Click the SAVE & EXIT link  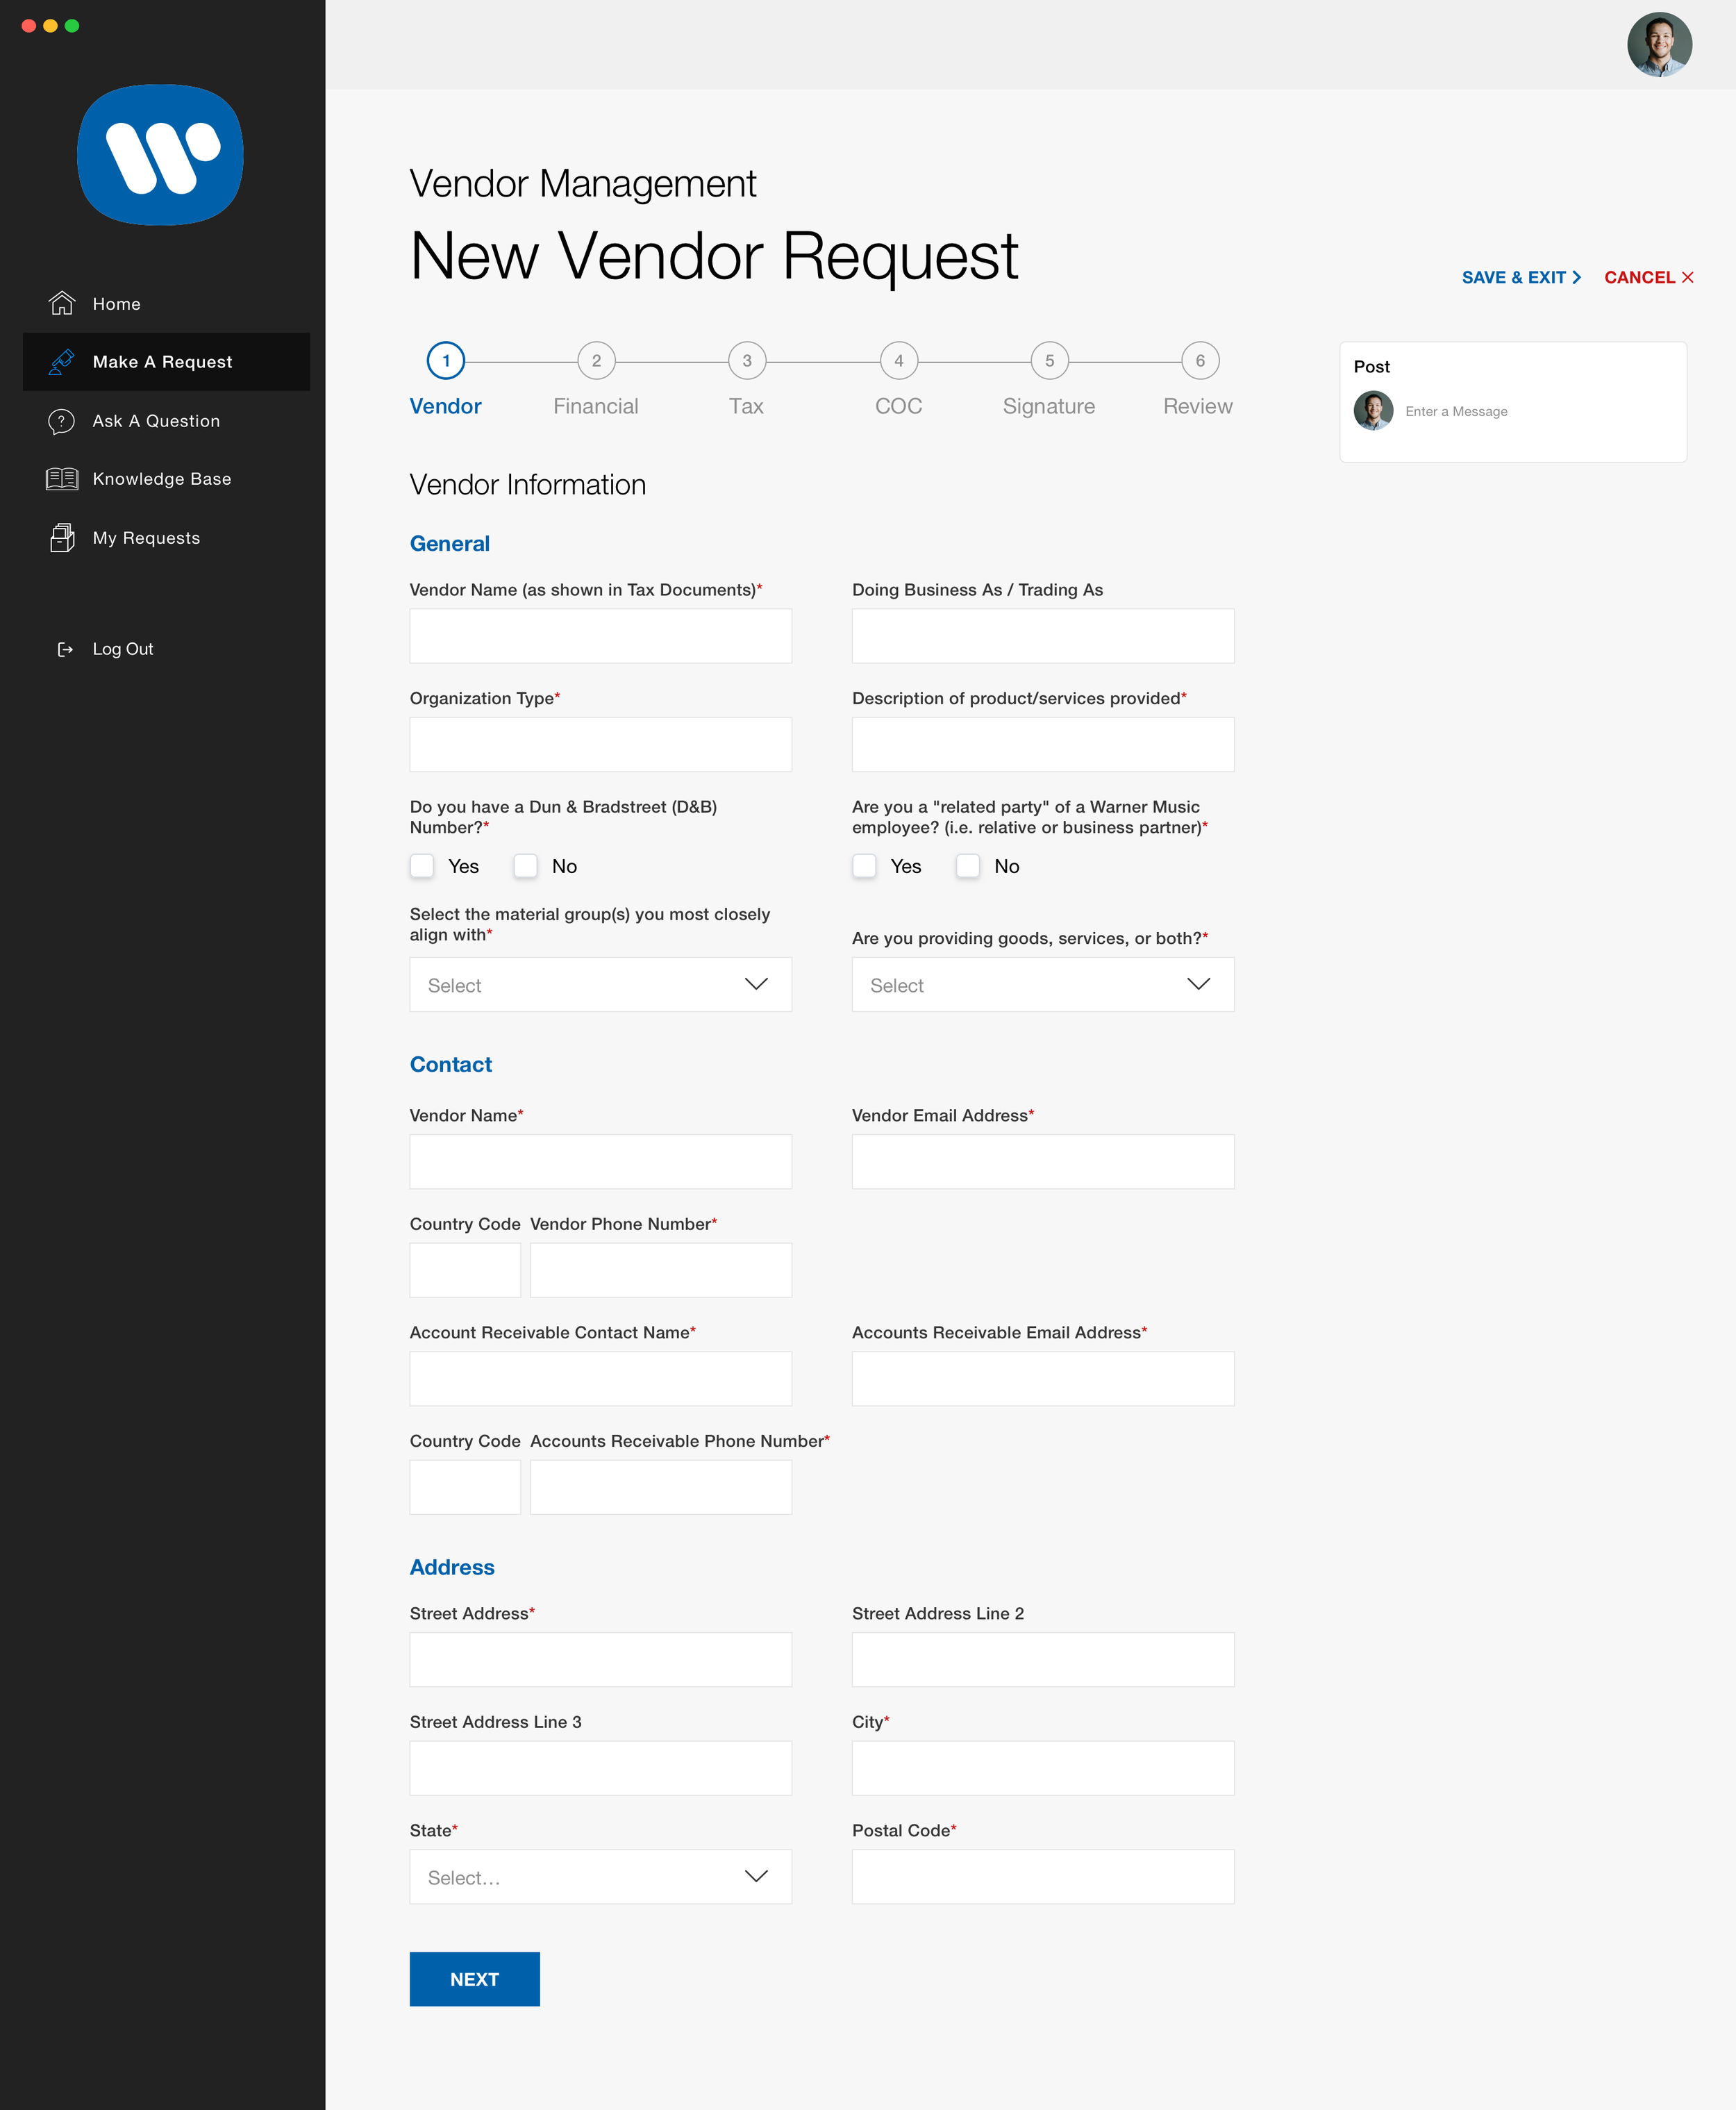(x=1519, y=277)
